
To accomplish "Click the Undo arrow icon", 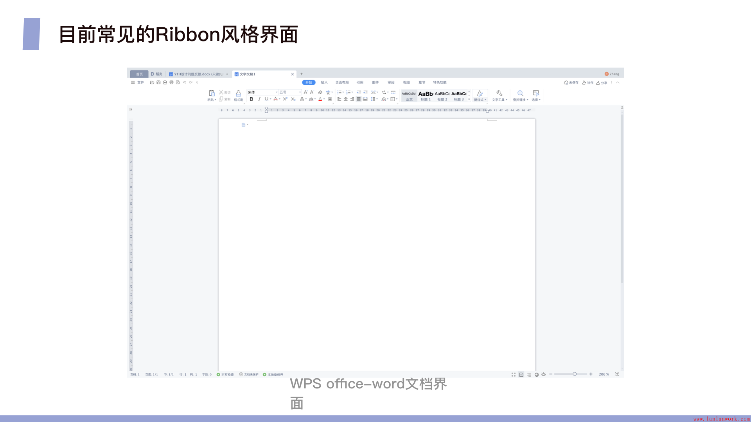I will pyautogui.click(x=185, y=82).
